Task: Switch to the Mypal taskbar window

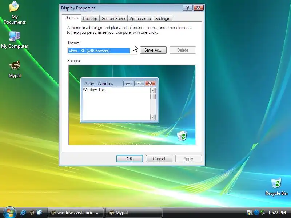Action: [133, 213]
